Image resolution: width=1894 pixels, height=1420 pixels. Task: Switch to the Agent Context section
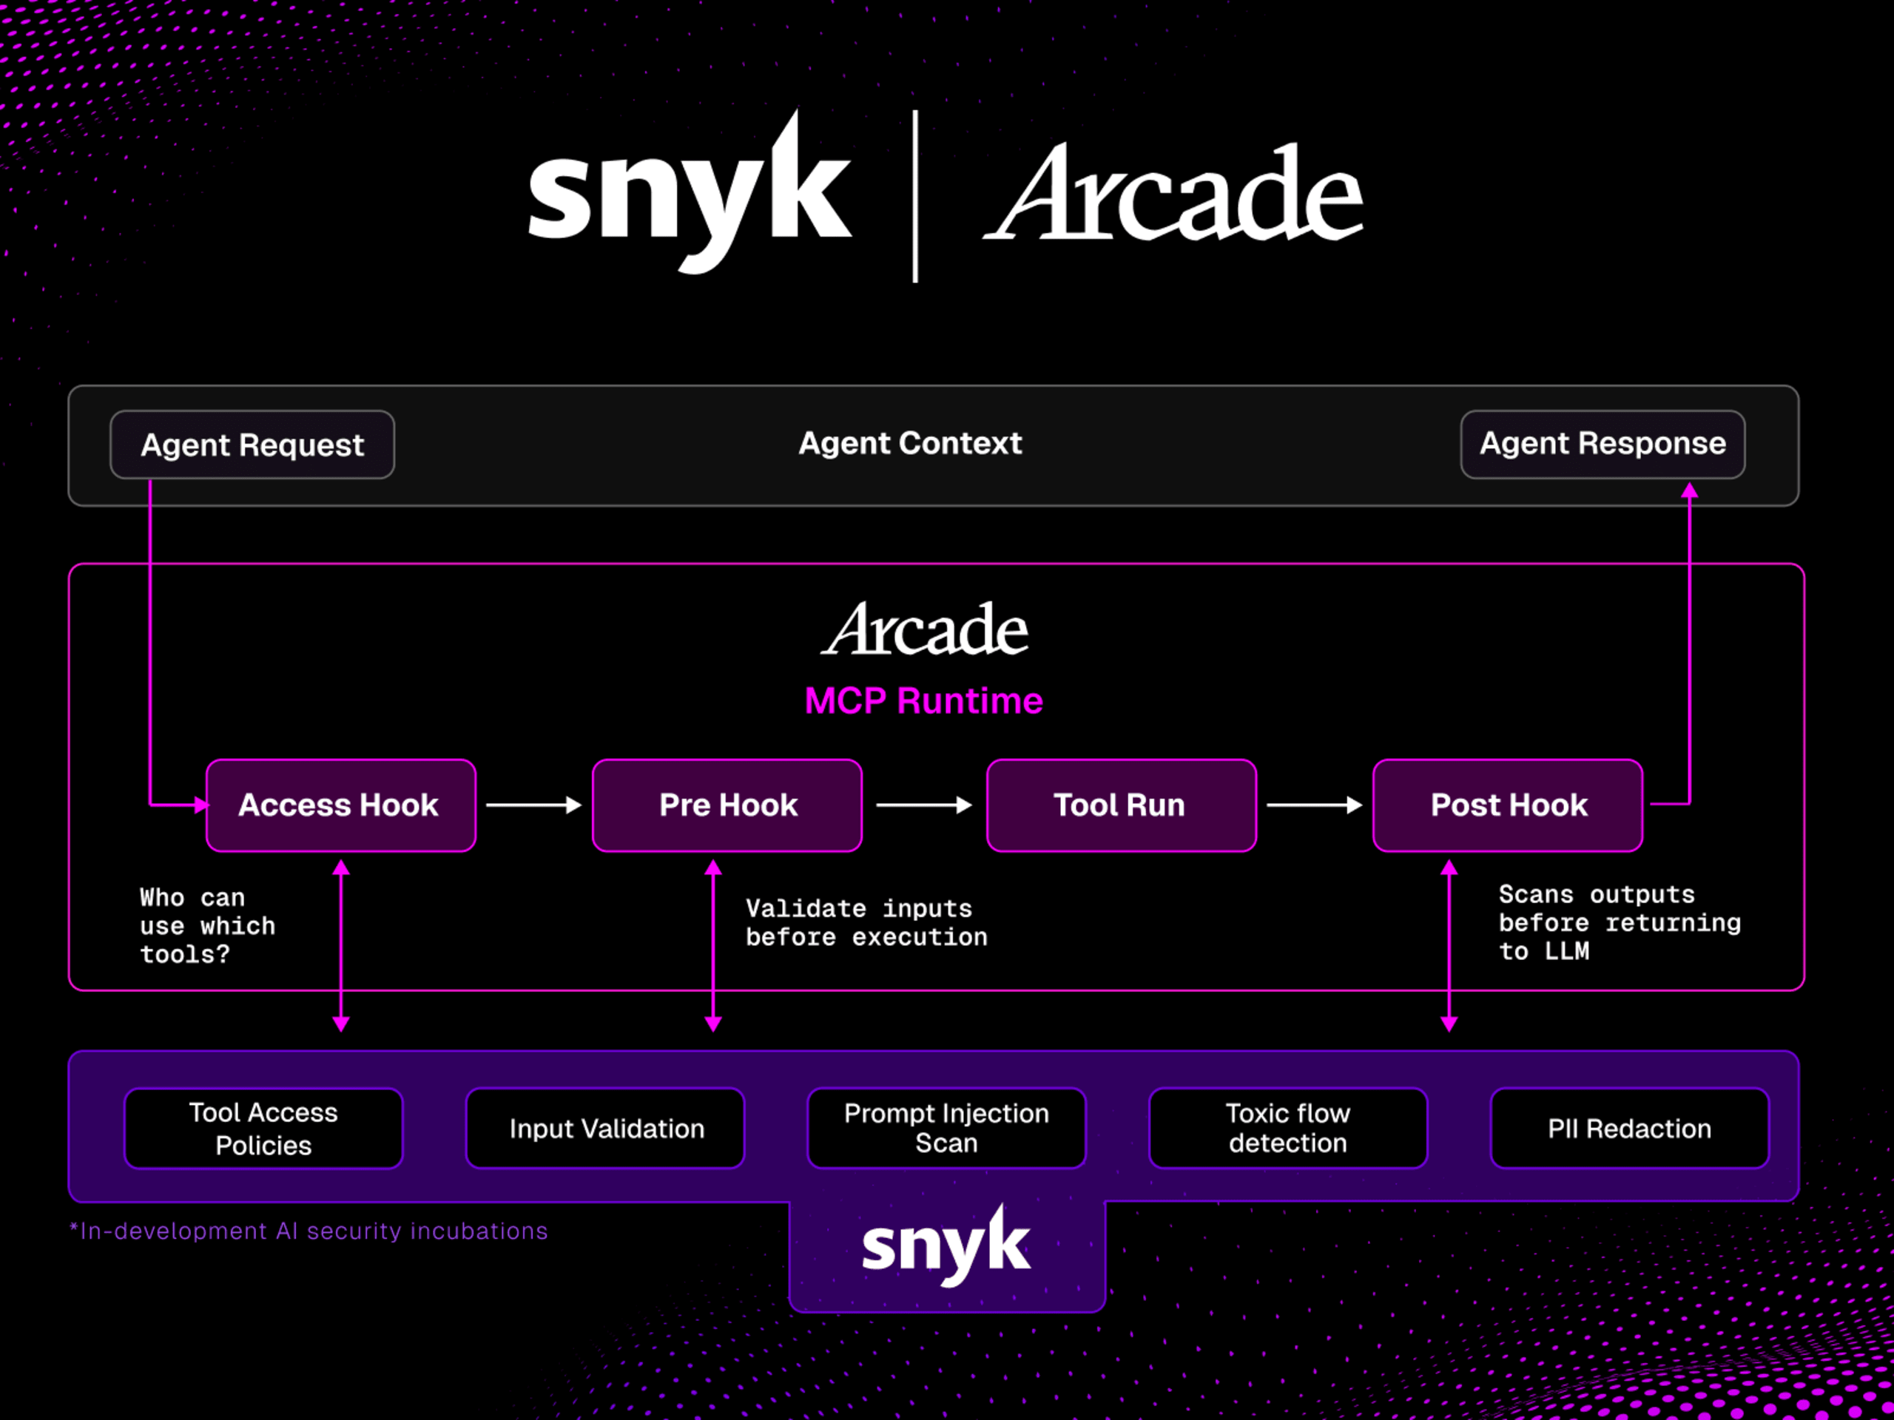[x=909, y=443]
